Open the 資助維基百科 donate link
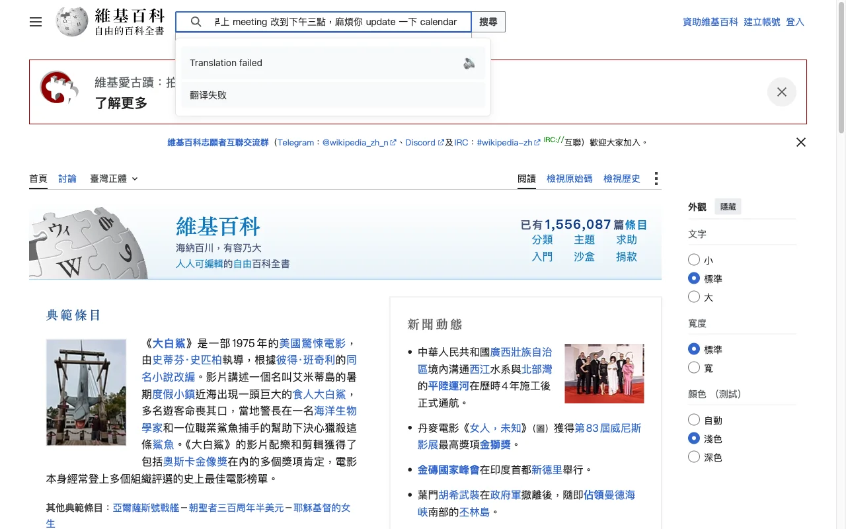Image resolution: width=846 pixels, height=529 pixels. click(x=711, y=22)
